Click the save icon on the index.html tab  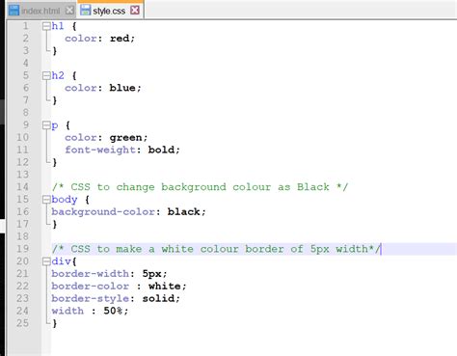[14, 11]
